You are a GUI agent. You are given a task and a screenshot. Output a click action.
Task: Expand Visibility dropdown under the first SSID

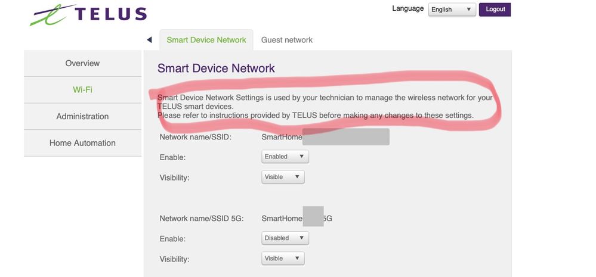[283, 177]
